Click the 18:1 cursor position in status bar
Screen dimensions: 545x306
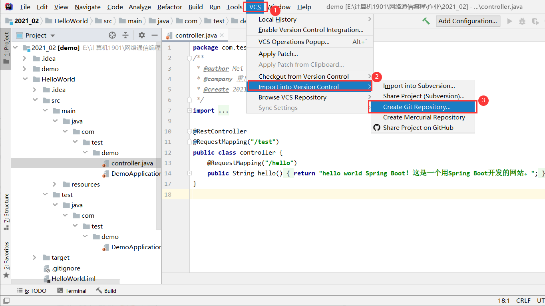pyautogui.click(x=504, y=300)
